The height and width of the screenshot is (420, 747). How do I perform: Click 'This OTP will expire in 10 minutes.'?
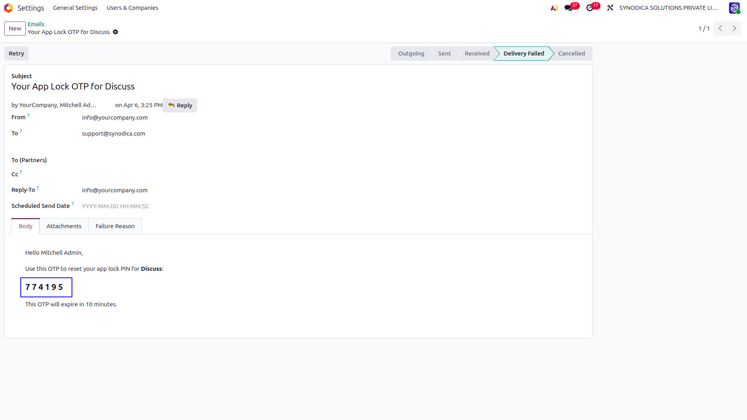71,304
